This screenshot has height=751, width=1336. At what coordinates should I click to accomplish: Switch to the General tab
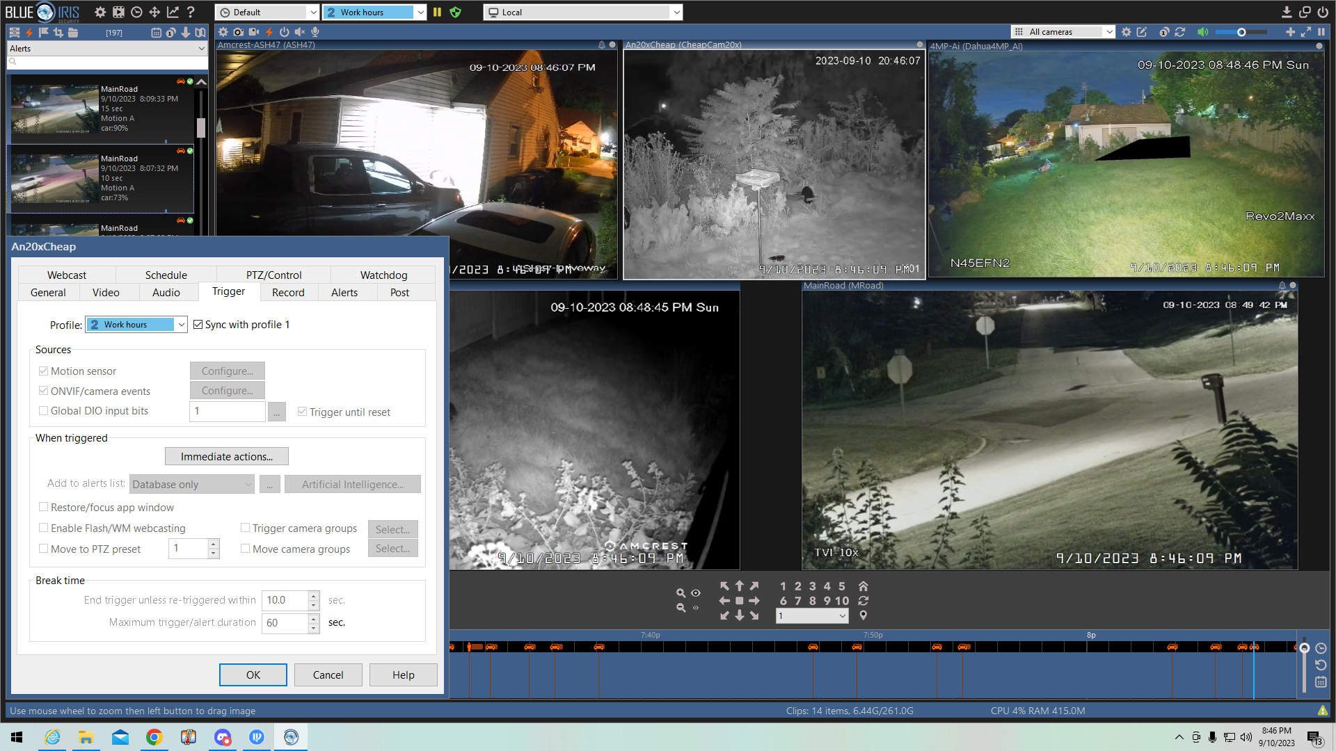pyautogui.click(x=48, y=293)
